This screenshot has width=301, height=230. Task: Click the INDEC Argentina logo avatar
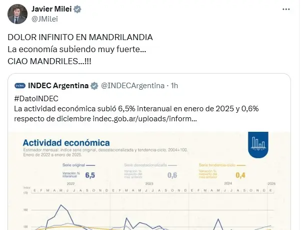[20, 86]
